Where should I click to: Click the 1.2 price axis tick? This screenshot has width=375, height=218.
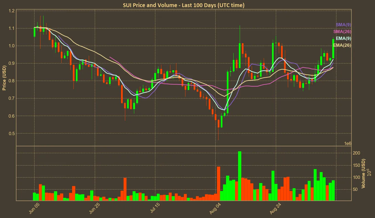11,11
